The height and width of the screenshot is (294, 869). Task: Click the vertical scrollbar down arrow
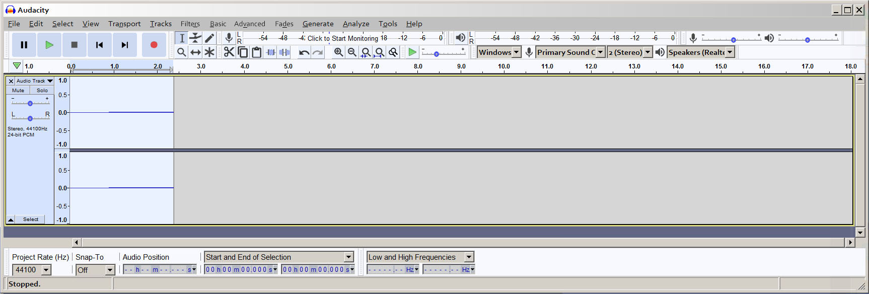coord(860,233)
